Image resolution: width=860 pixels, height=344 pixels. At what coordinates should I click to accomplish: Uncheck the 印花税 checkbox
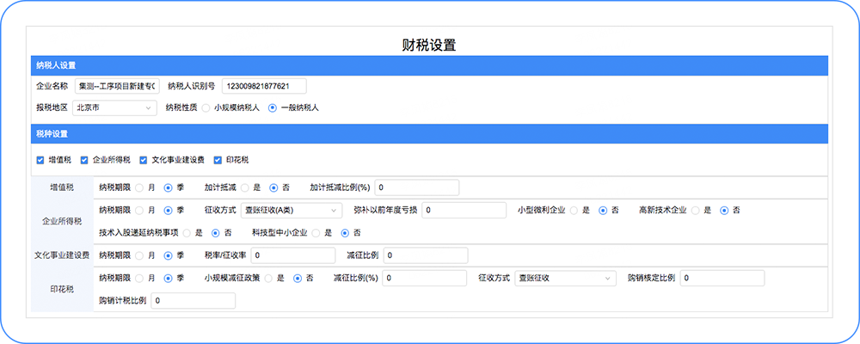point(218,160)
